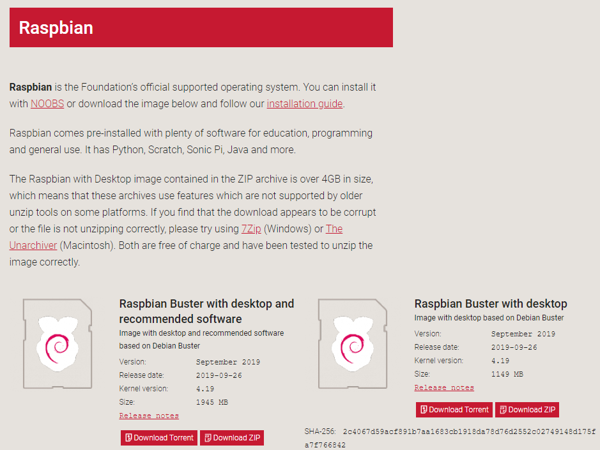Screen dimensions: 600x450
Task: Open Release notes for Buster with desktop
Action: tap(444, 387)
